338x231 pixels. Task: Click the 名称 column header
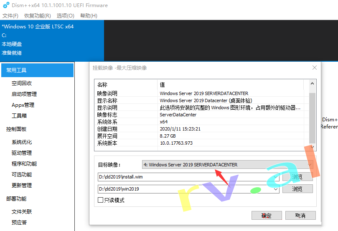126,85
